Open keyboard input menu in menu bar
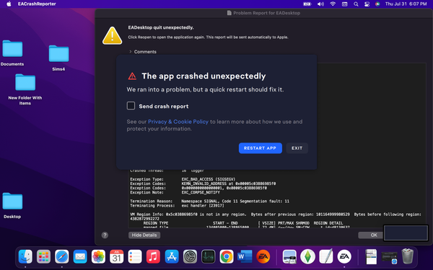433x270 pixels. 345,4
